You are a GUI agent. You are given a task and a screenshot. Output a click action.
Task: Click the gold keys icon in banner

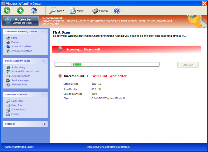click(197, 21)
